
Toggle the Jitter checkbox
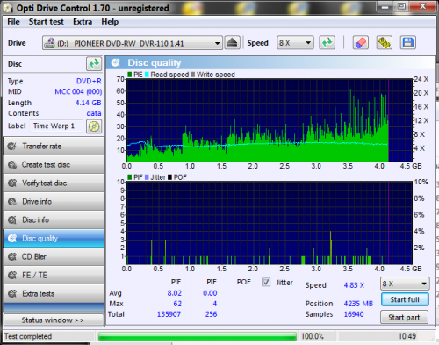coord(266,282)
